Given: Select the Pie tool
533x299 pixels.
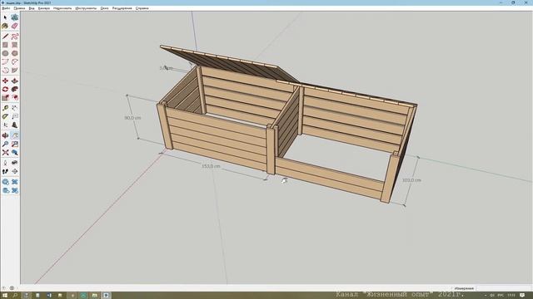Looking at the screenshot, I should [15, 70].
